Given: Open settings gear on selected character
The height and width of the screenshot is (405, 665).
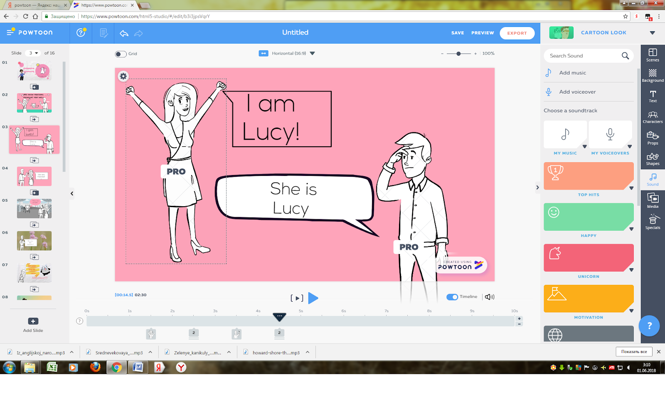Looking at the screenshot, I should coord(123,76).
